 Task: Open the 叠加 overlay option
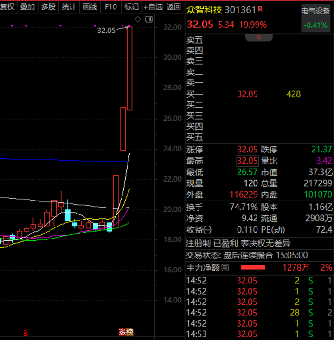click(27, 7)
